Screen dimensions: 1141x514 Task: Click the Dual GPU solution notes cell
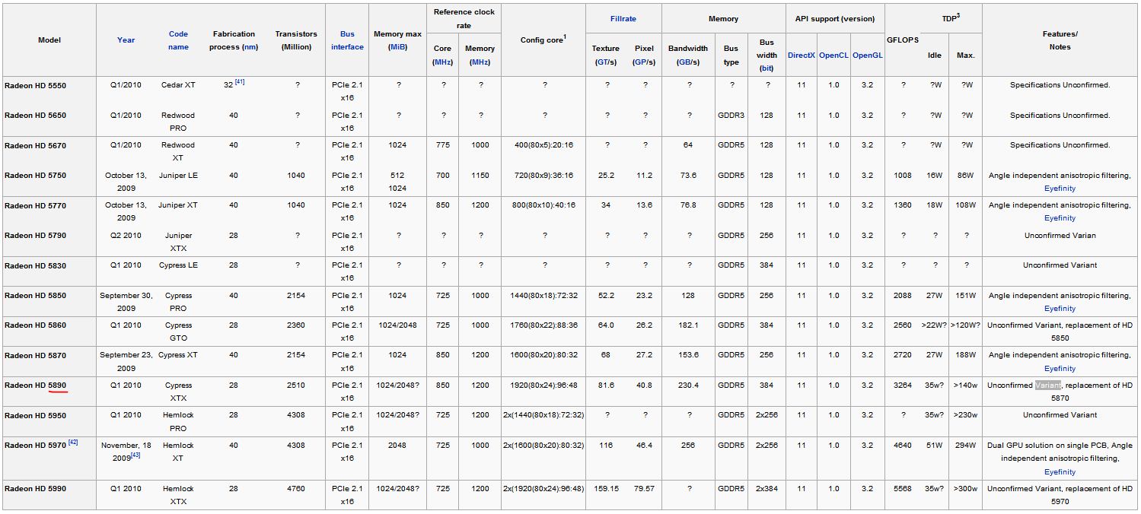click(1060, 458)
